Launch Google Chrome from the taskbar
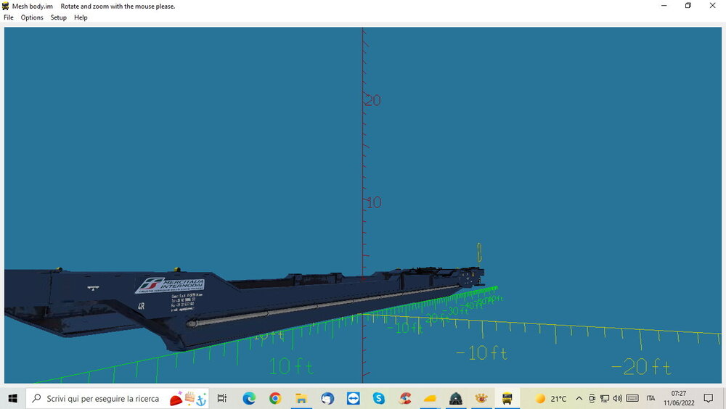 click(275, 398)
